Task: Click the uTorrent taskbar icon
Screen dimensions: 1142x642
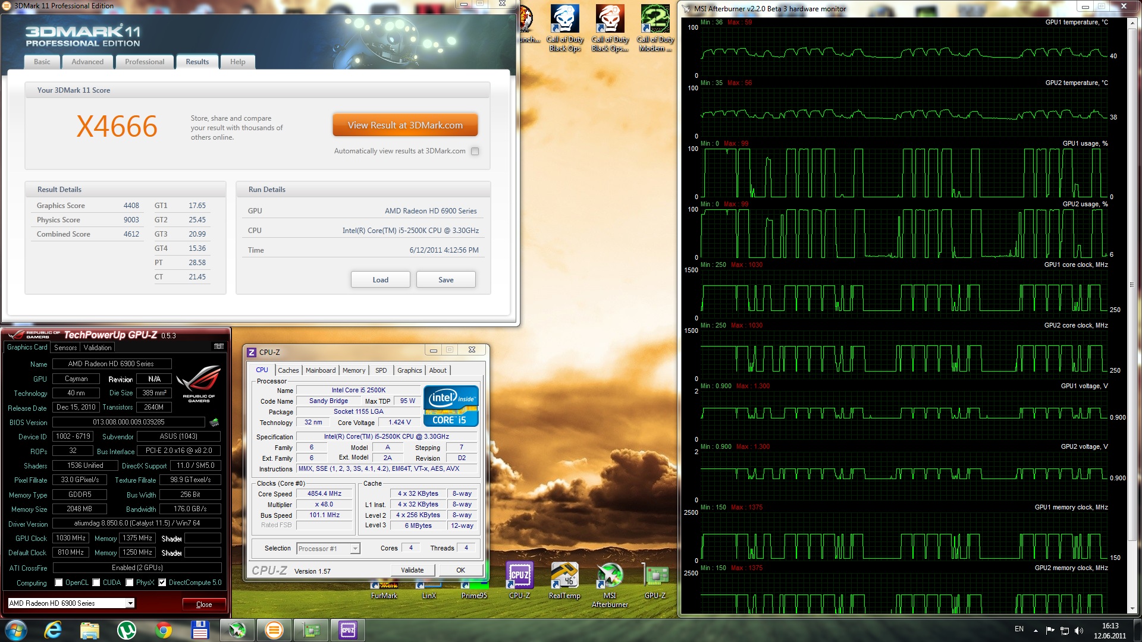Action: (126, 630)
